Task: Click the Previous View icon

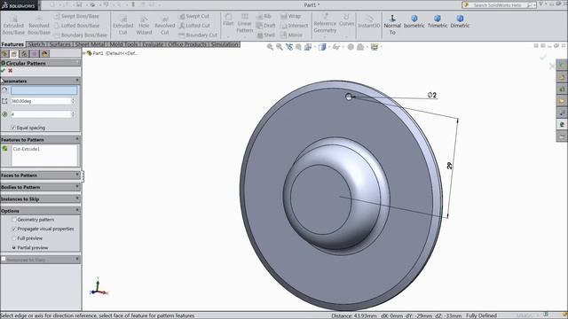Action: [x=289, y=47]
